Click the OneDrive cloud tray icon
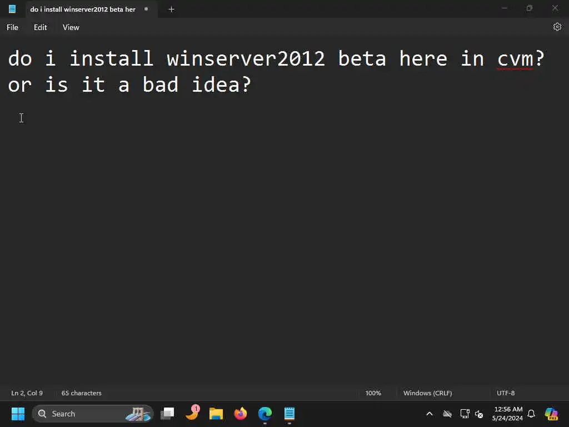 [447, 414]
